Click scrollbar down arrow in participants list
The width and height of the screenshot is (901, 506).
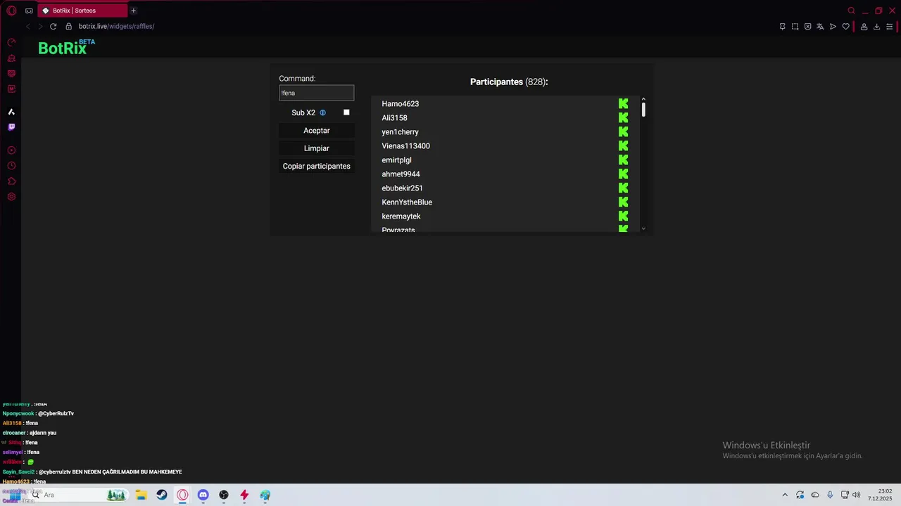pos(643,228)
